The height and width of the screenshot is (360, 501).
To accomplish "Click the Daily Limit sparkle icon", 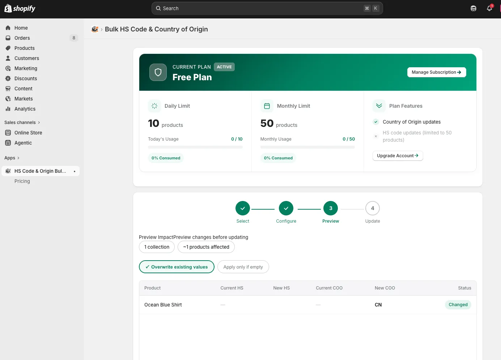I will tap(154, 106).
